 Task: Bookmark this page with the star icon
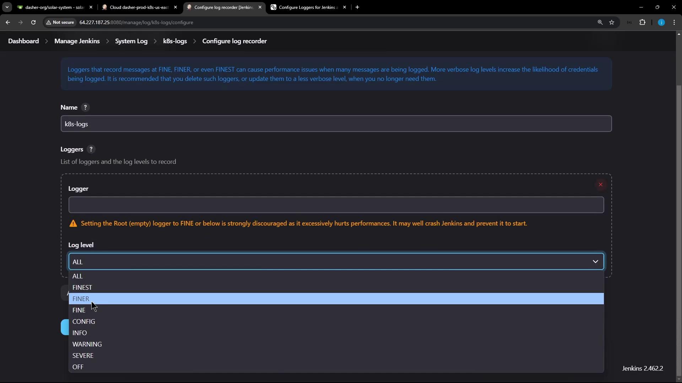click(x=612, y=22)
